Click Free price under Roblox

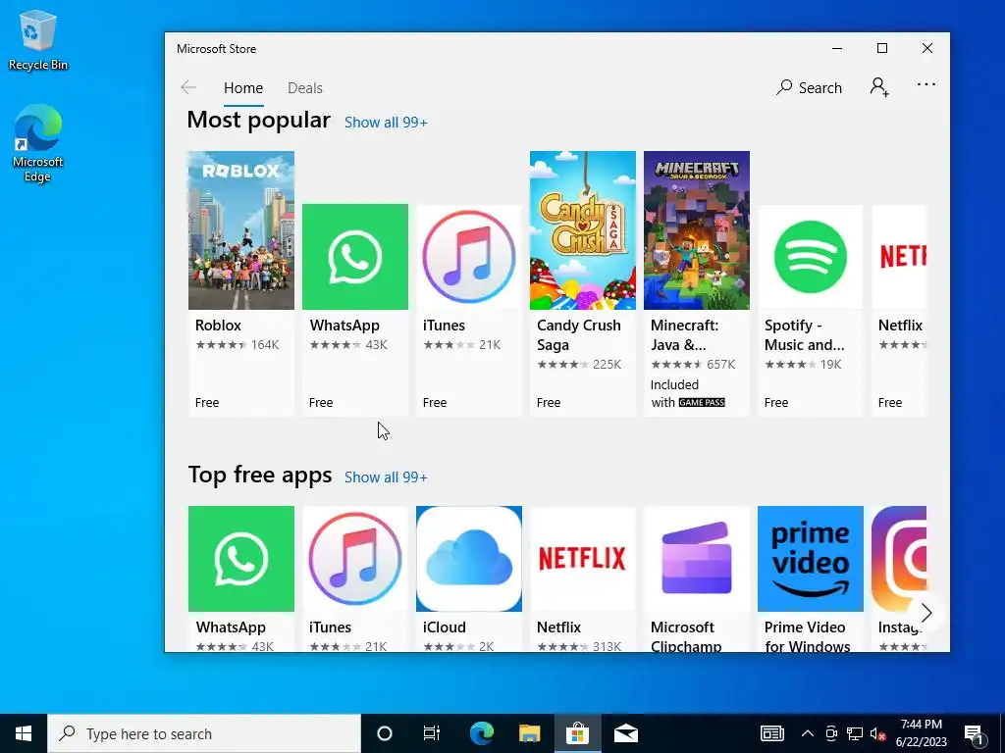coord(207,403)
